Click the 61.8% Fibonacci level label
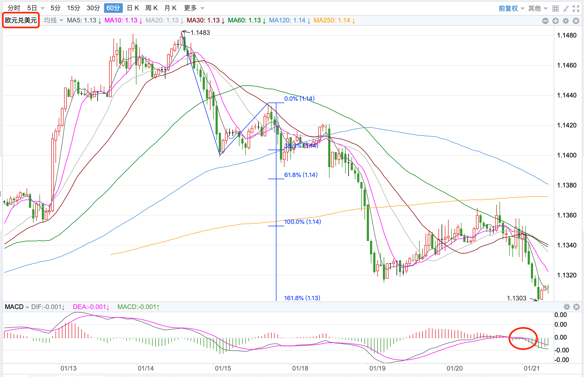Viewport: 584px width, 377px height. click(x=301, y=175)
